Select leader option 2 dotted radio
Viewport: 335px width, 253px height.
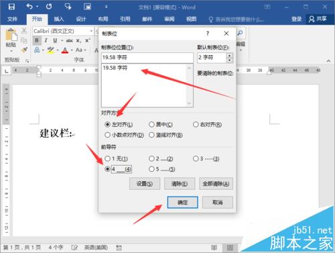151,158
